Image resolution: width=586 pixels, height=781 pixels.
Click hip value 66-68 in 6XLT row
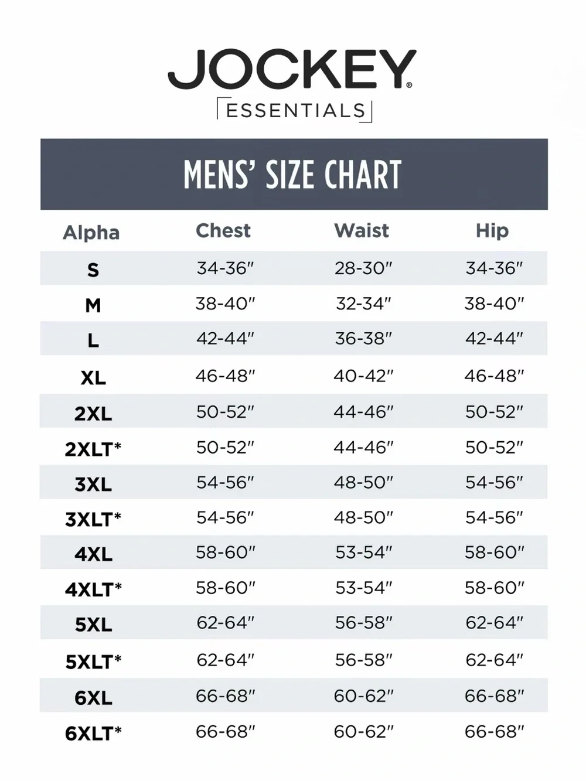pos(494,732)
